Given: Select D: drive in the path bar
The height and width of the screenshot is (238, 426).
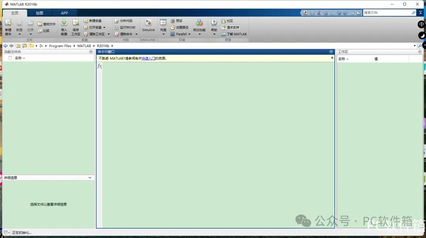Looking at the screenshot, I should [x=41, y=46].
